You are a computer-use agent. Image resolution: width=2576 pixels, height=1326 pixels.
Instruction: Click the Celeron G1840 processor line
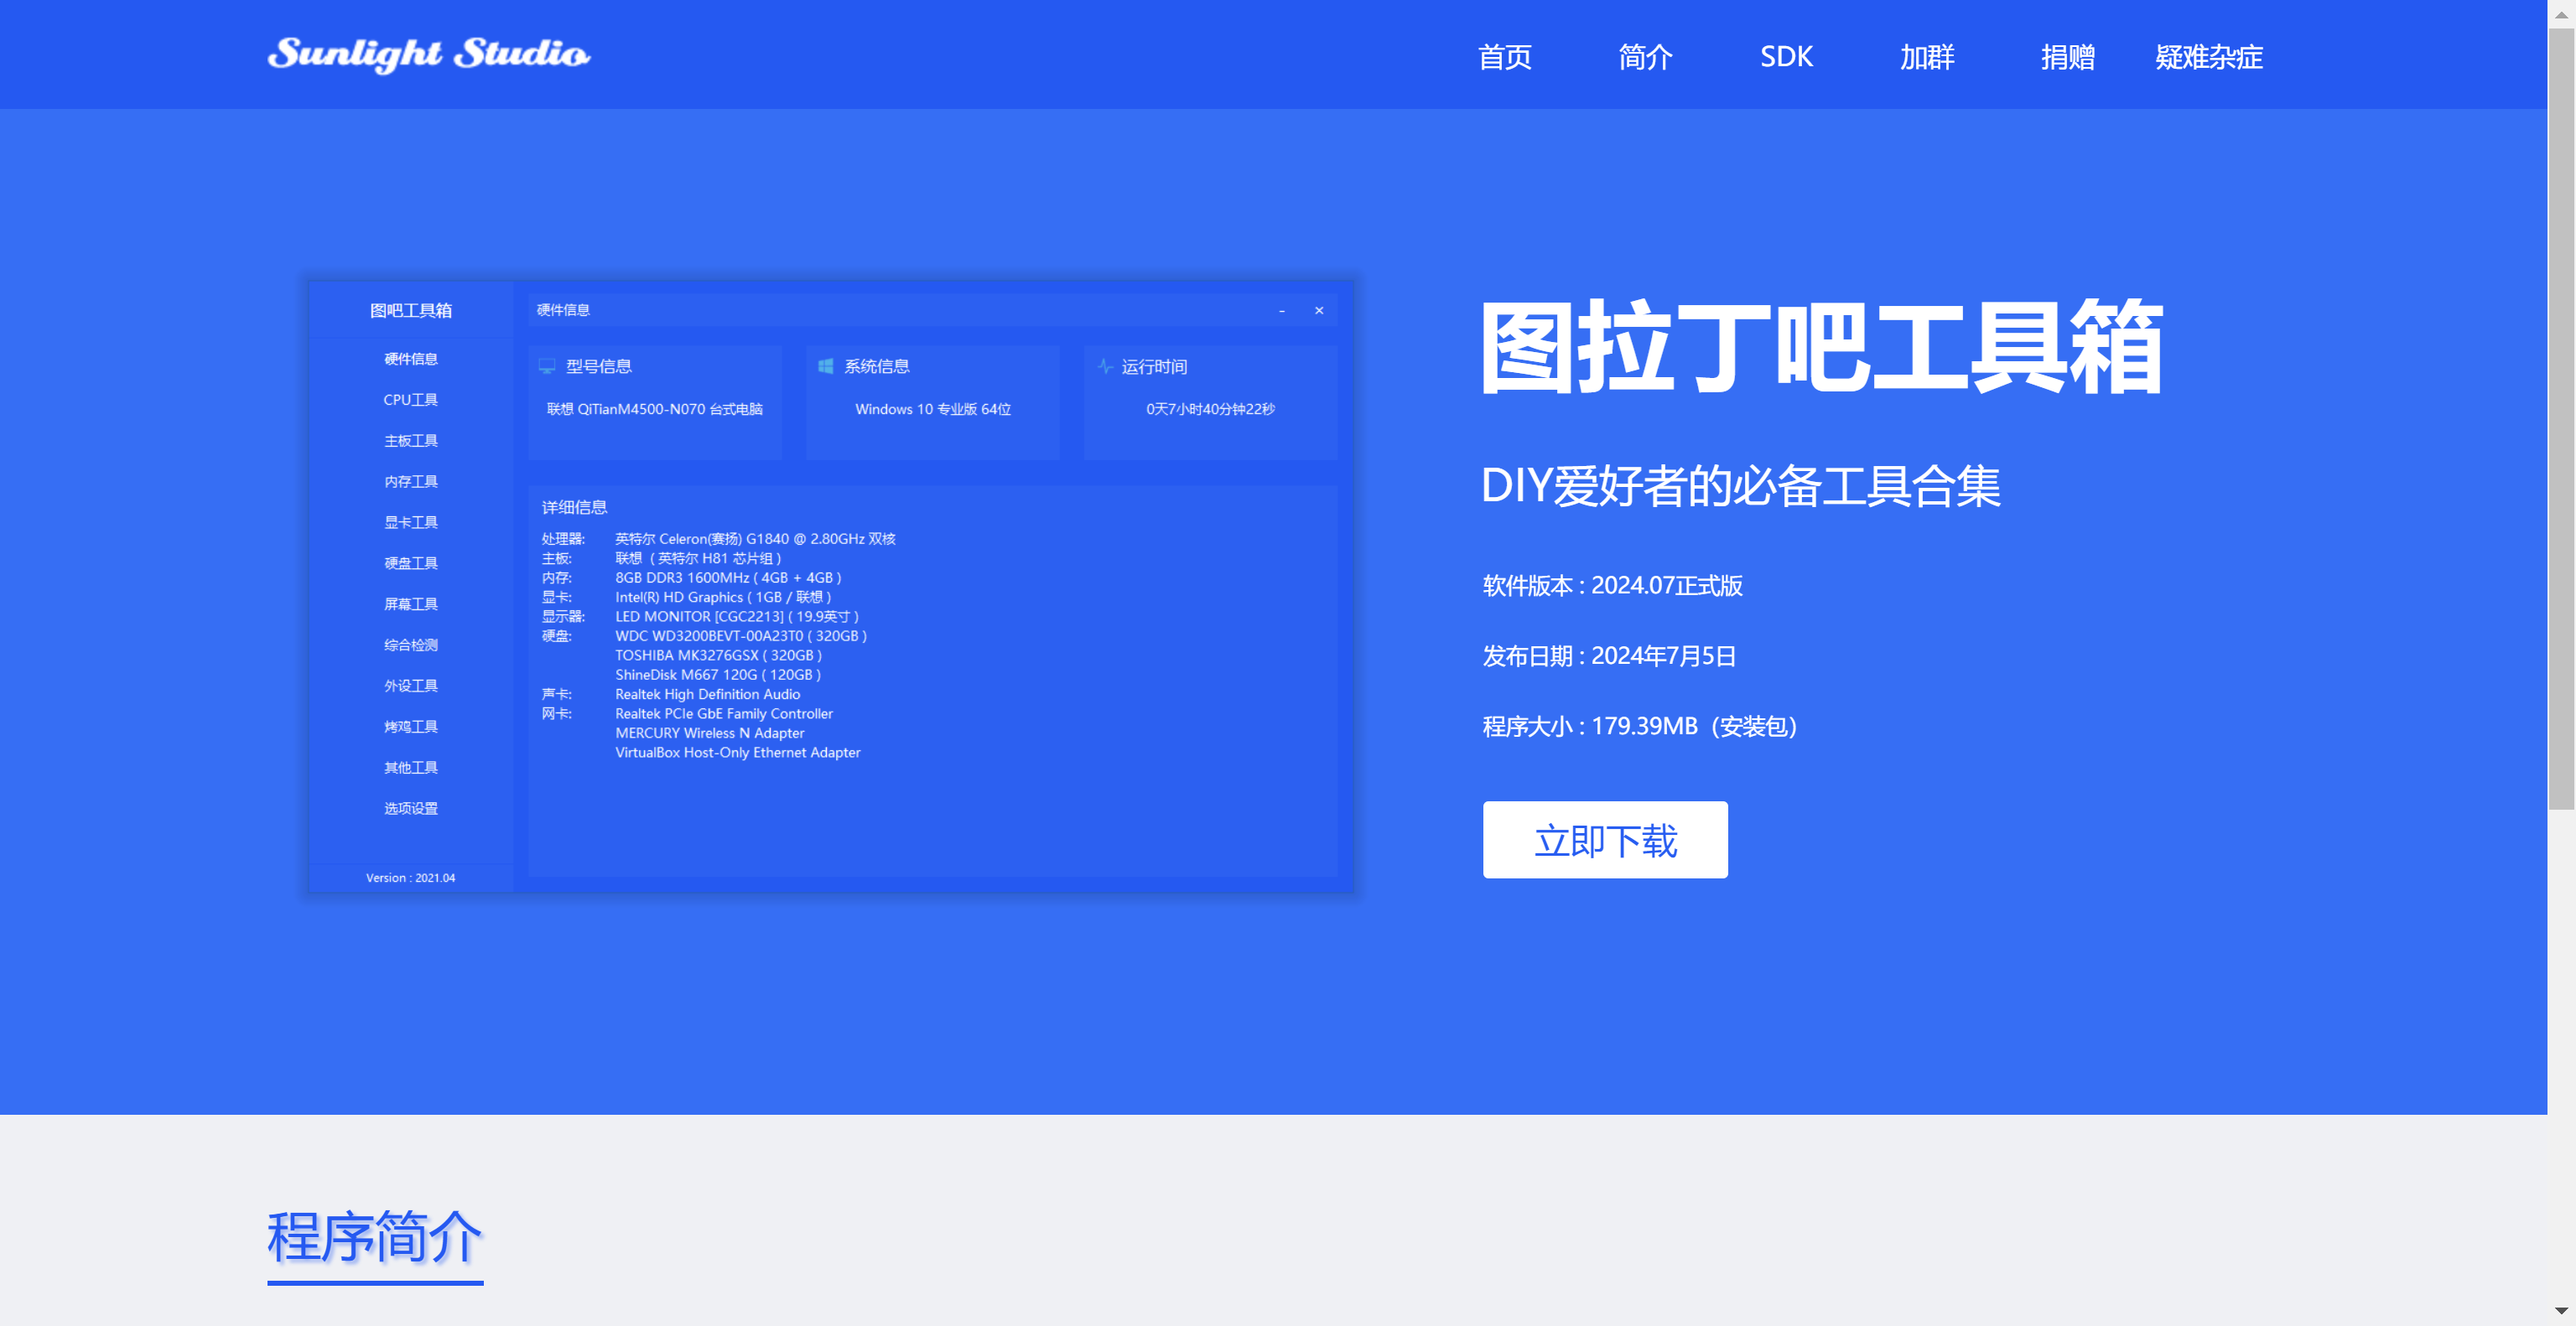(x=755, y=540)
